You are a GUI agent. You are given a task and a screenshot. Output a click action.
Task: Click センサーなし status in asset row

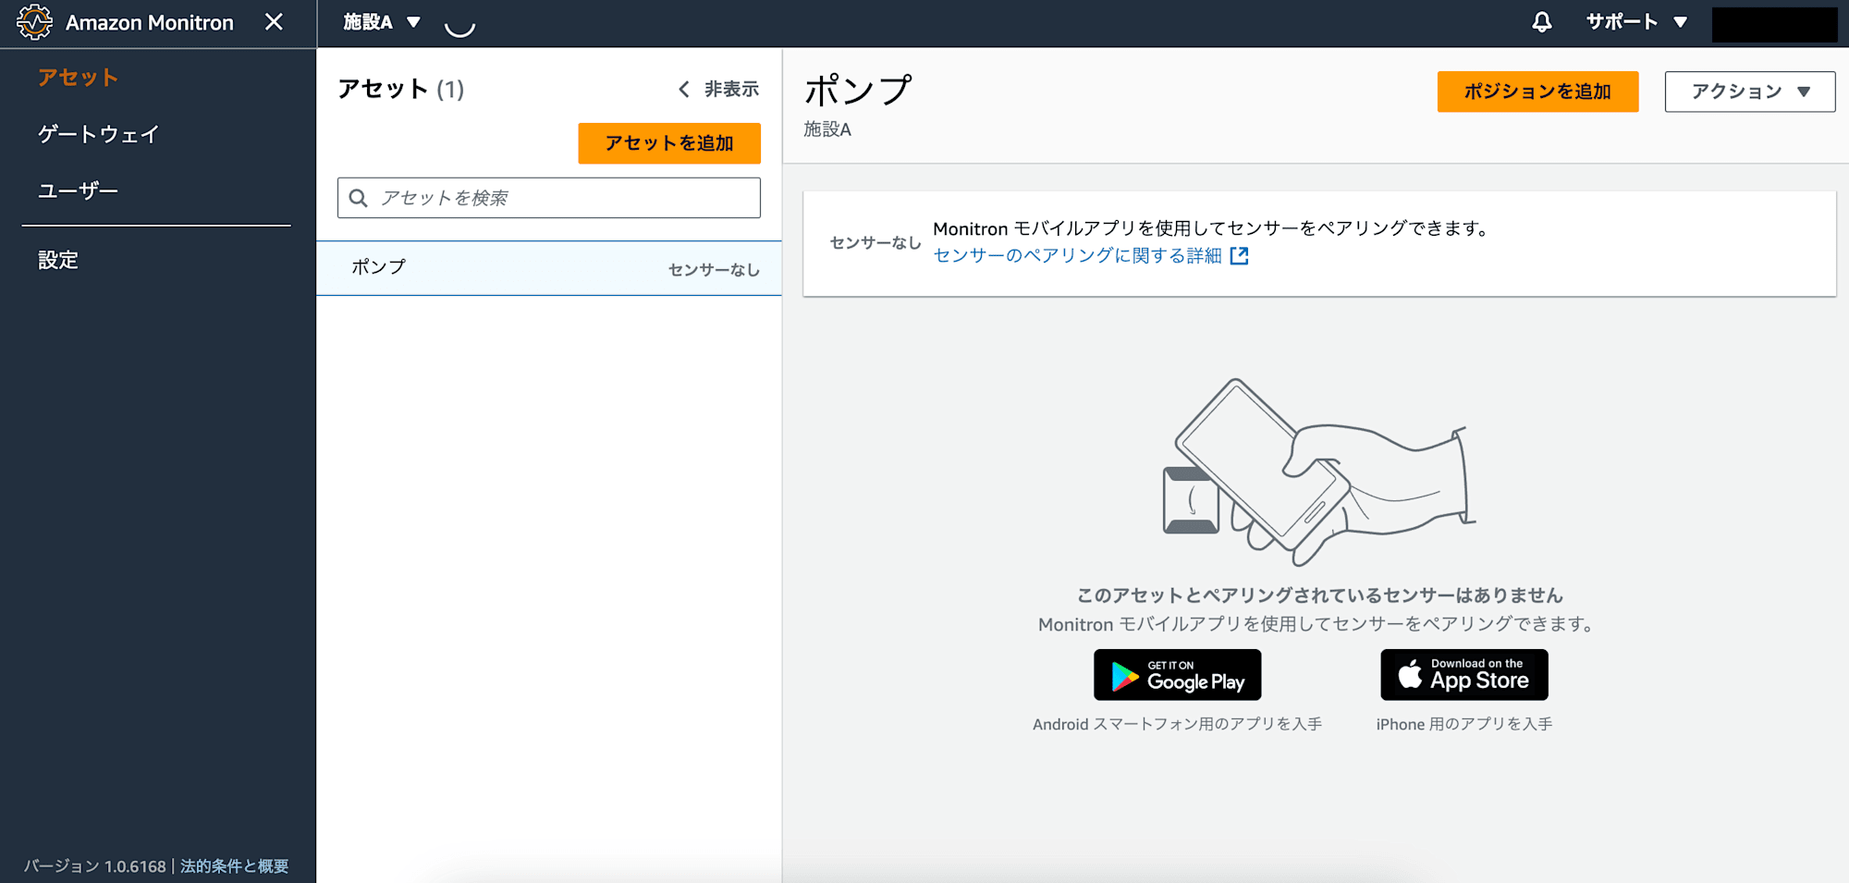[x=714, y=270]
